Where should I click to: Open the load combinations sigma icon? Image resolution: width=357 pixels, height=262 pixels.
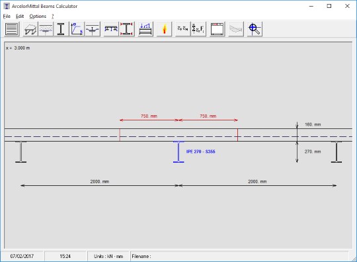coord(198,29)
